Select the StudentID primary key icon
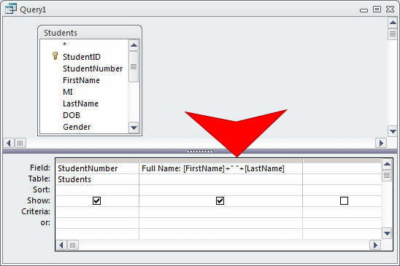400x266 pixels. pyautogui.click(x=55, y=56)
